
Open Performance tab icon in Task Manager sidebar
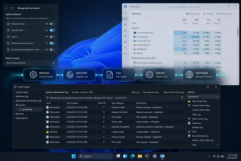pos(125,25)
